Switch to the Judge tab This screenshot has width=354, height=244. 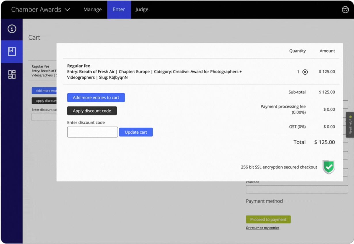coord(142,9)
